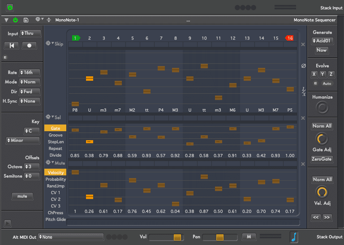Open module settings gear in header
The image size is (344, 245).
[x=39, y=20]
